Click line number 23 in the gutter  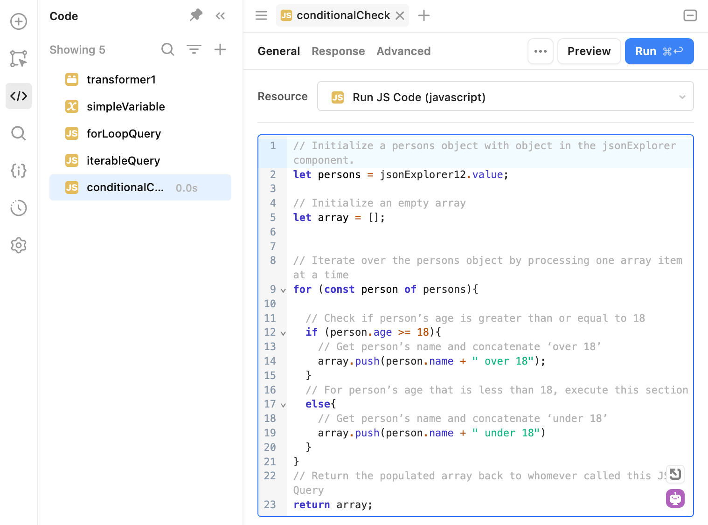[x=270, y=504]
